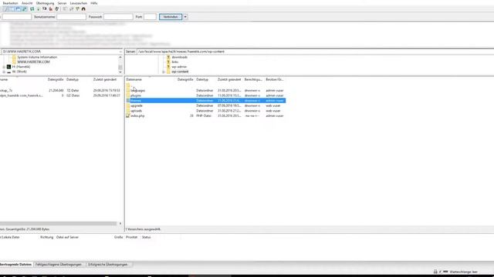Viewport: 494px width, 277px height.
Task: Toggle the transfer queue display icon
Action: pos(24,9)
